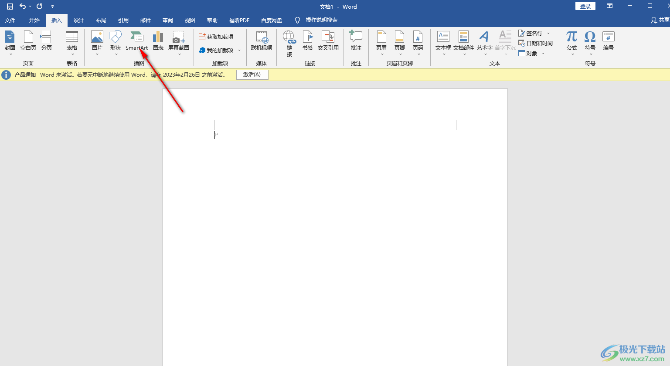Redo the last action
Image resolution: width=670 pixels, height=366 pixels.
click(x=40, y=7)
